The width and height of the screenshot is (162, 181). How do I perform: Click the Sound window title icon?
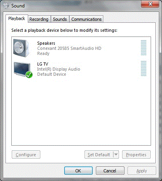[6, 6]
